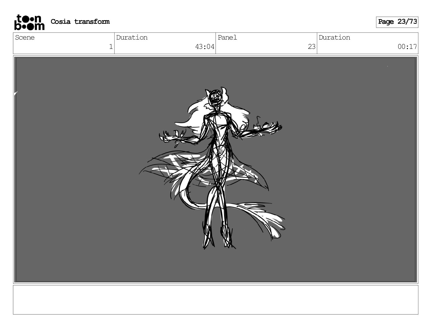Click the character sketch in the storyboard panel
This screenshot has height=334, width=432.
tap(212, 168)
